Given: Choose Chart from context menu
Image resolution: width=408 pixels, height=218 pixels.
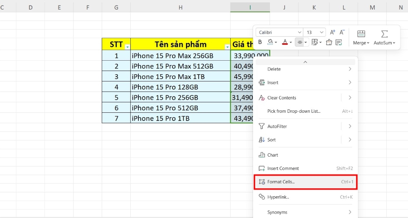Looking at the screenshot, I should (x=305, y=155).
